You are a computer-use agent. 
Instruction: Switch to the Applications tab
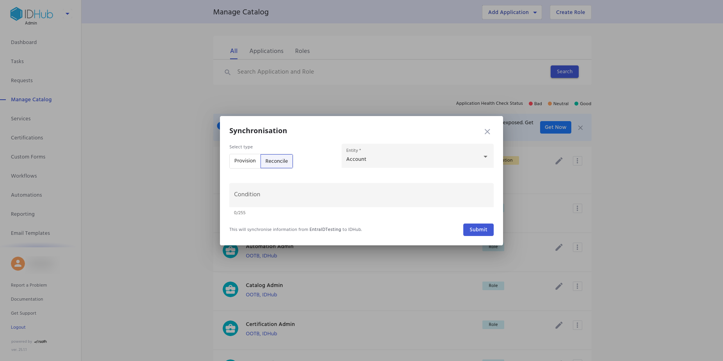(x=266, y=51)
